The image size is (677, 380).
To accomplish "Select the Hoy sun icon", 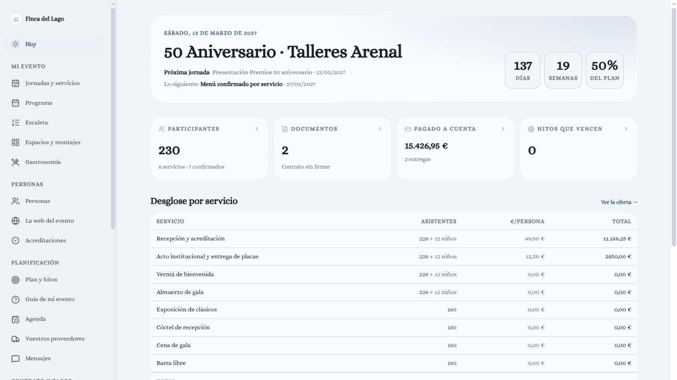I will point(16,44).
